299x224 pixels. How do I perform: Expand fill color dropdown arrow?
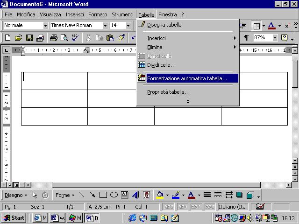click(x=167, y=195)
